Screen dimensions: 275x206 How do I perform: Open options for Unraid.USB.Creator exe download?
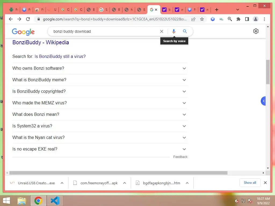click(62, 183)
